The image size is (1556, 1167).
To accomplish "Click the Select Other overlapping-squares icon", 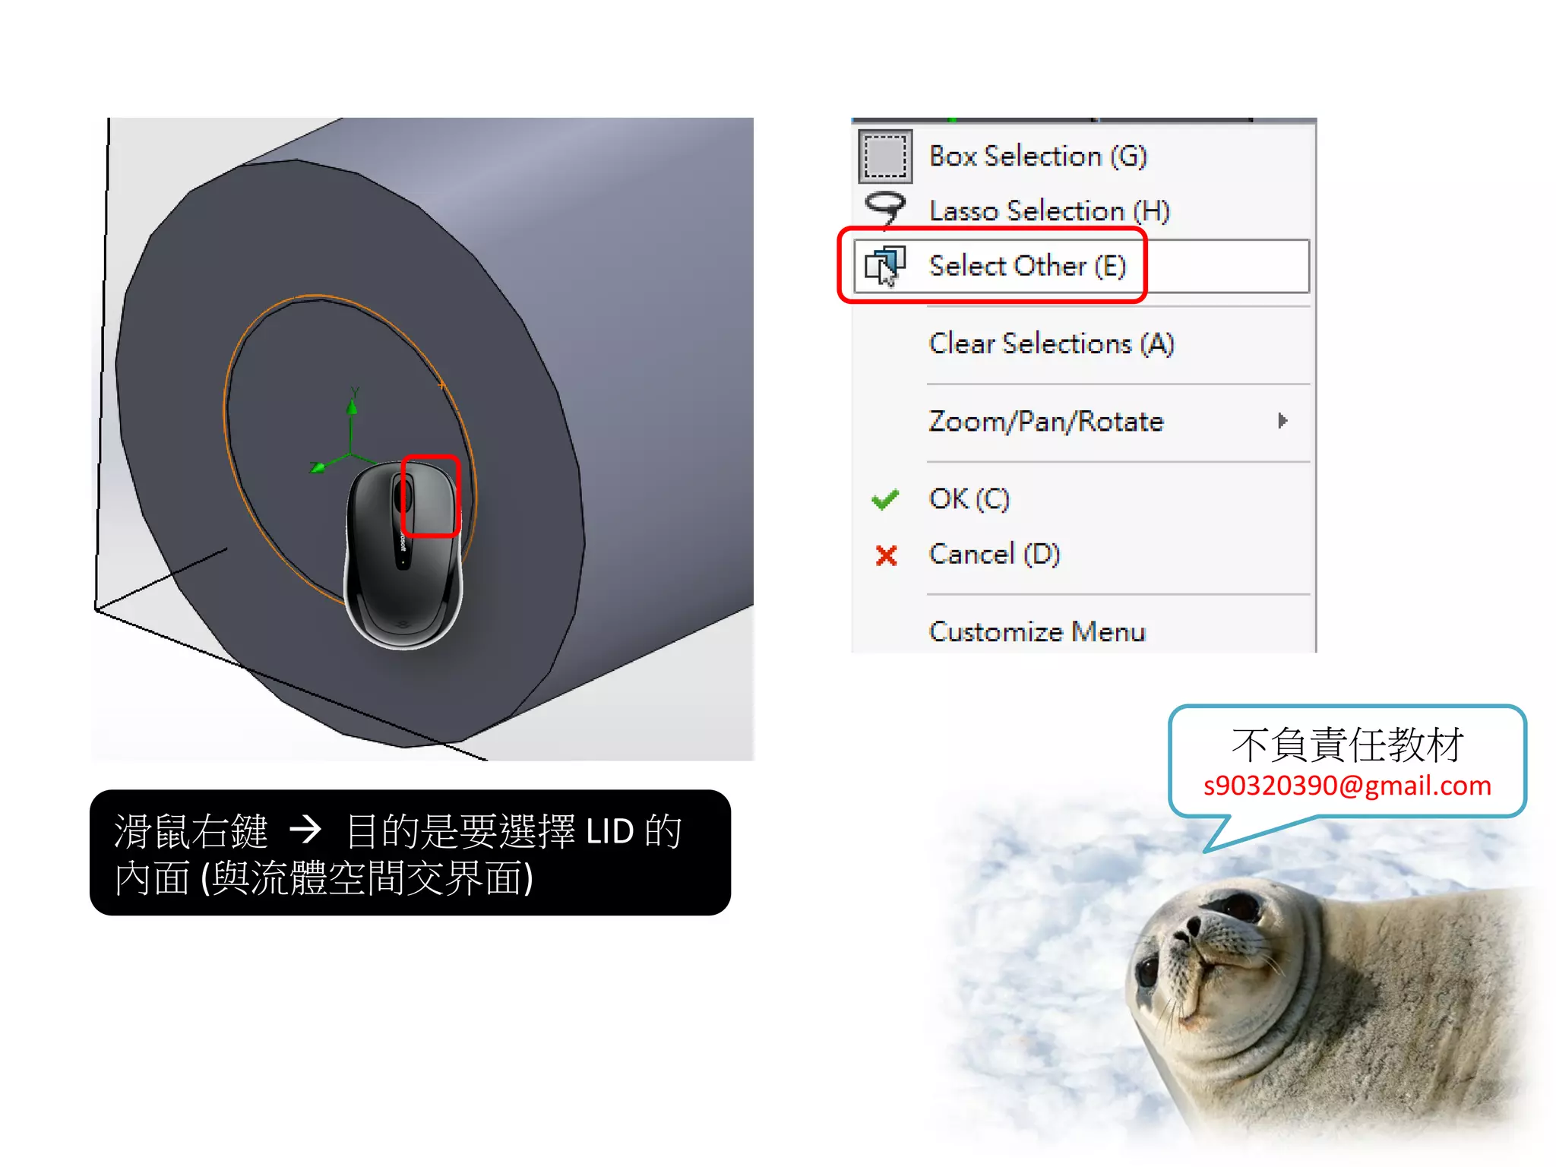I will click(x=885, y=266).
